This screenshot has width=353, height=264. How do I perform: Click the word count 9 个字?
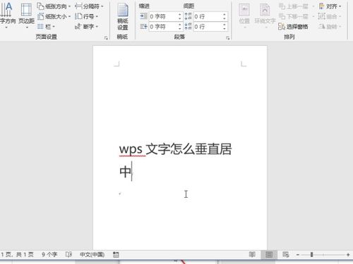point(49,255)
